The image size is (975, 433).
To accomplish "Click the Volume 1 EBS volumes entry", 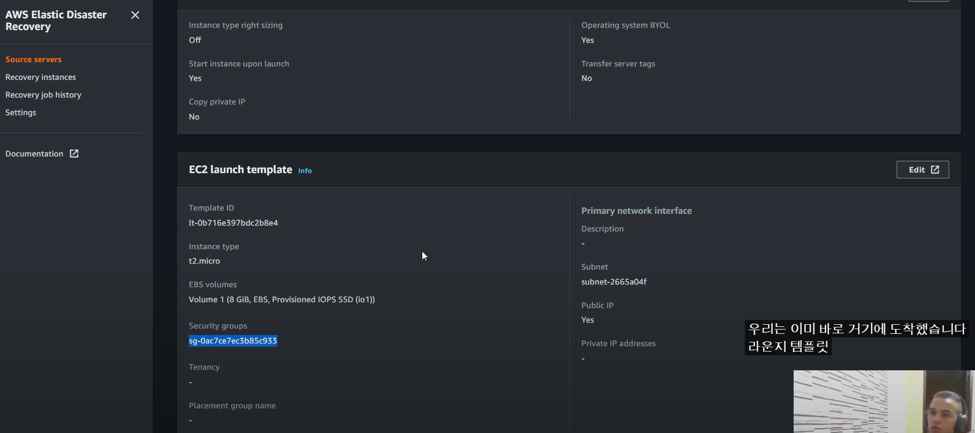I will [x=282, y=300].
